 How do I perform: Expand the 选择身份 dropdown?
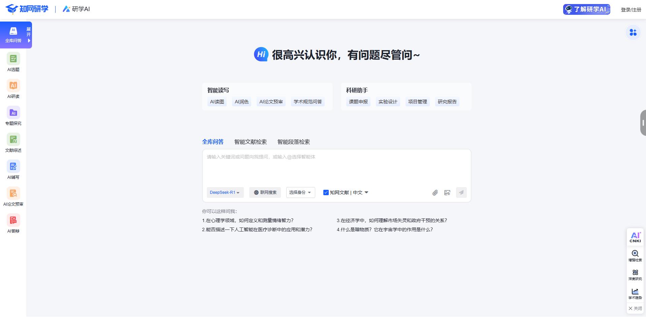click(300, 192)
